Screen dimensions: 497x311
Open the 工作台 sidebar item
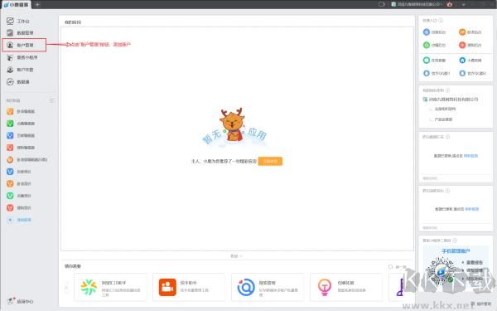[x=18, y=21]
